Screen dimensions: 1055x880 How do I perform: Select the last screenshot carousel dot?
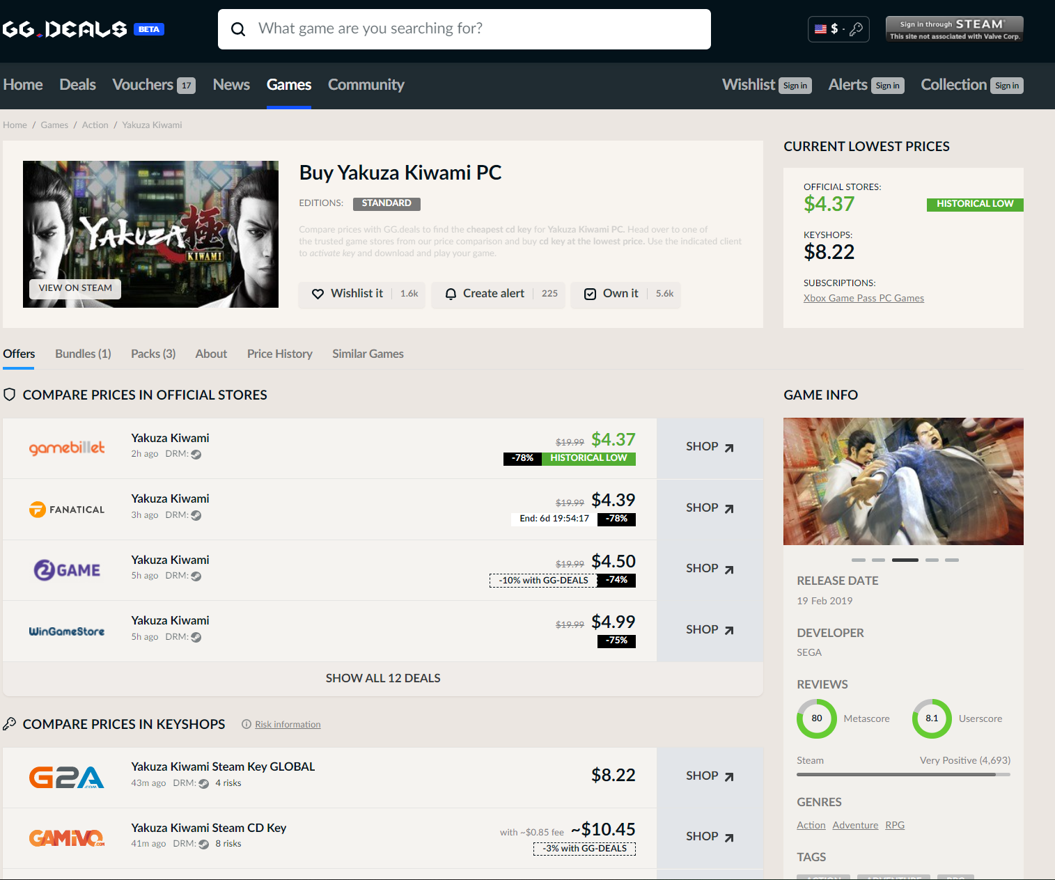(x=952, y=560)
